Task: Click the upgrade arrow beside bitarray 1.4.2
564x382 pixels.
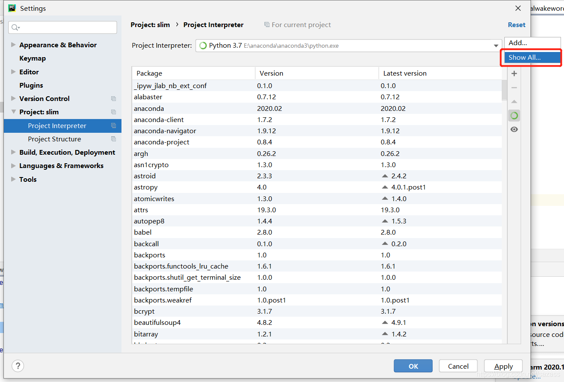Action: pos(385,334)
